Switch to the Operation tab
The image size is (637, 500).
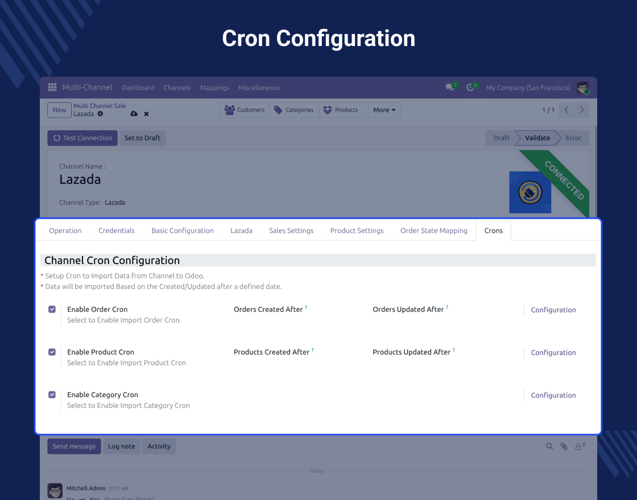pyautogui.click(x=65, y=231)
